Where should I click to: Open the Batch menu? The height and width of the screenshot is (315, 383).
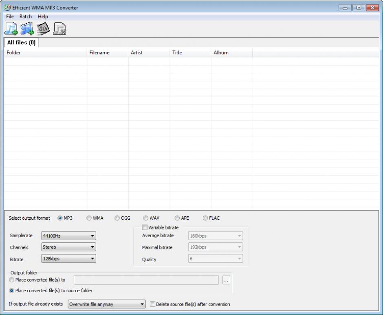[x=26, y=16]
